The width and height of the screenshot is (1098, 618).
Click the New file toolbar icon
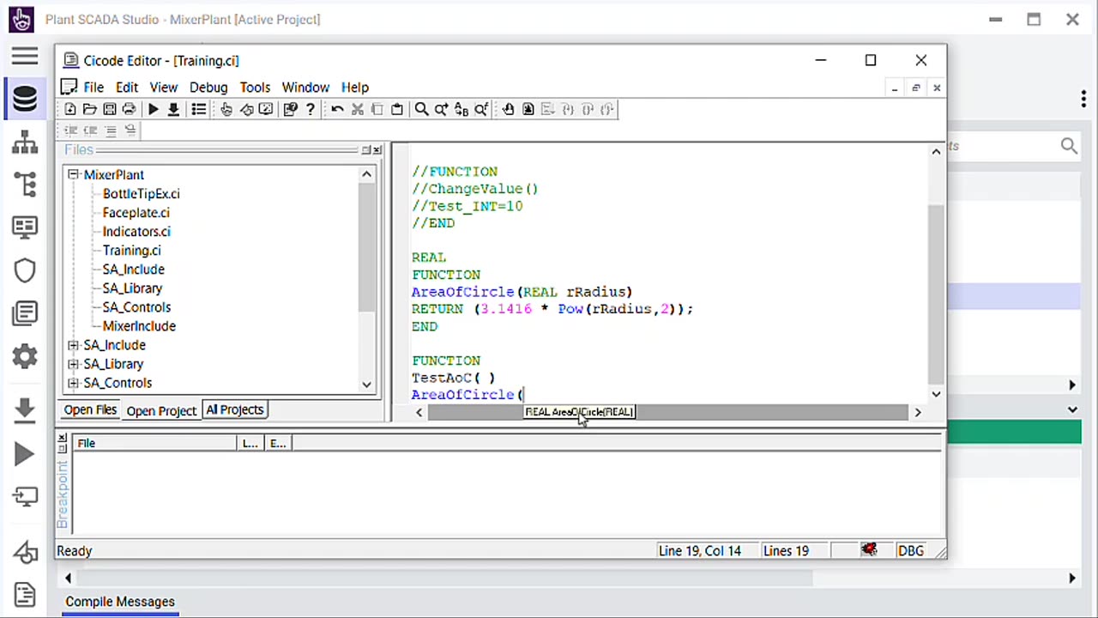tap(70, 109)
